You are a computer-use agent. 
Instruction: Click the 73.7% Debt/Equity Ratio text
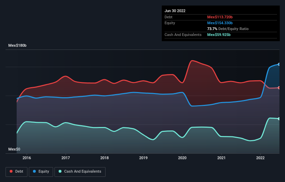point(228,29)
